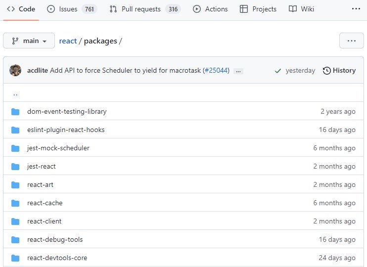Click the yesterday commit timestamp
Screen dimensions: 367x267
click(x=300, y=70)
